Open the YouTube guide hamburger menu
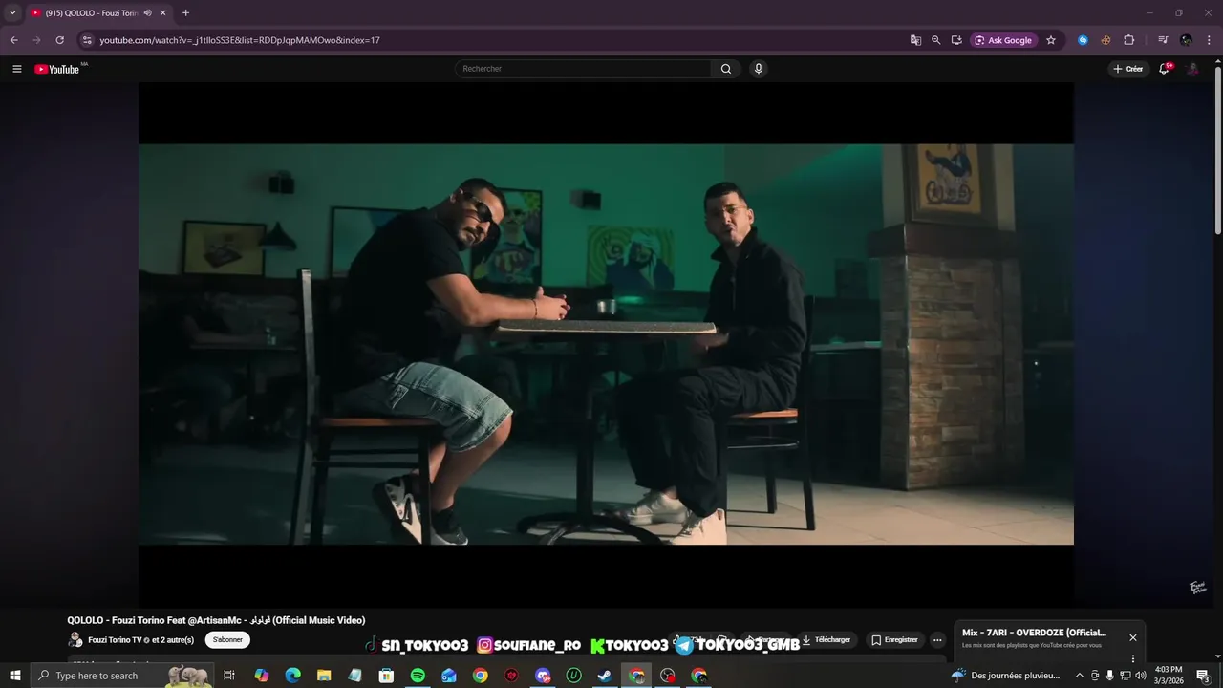1223x688 pixels. click(x=16, y=69)
